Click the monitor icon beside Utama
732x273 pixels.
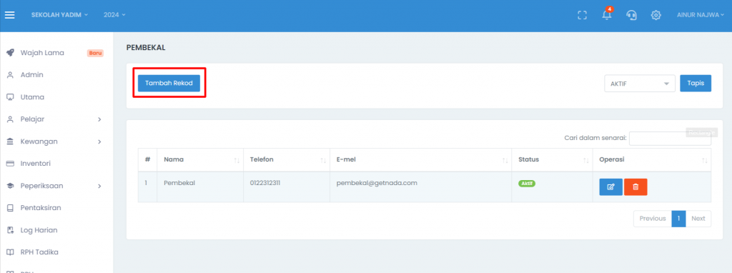(x=10, y=97)
